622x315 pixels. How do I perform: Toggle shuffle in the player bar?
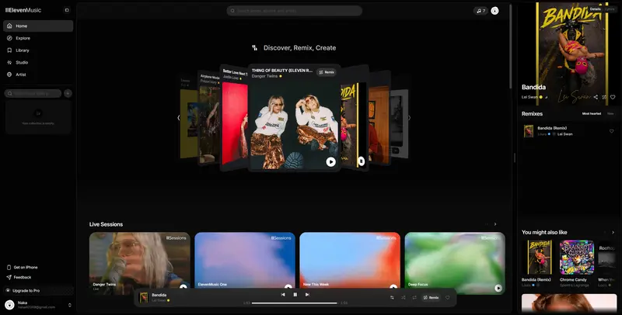tap(403, 298)
